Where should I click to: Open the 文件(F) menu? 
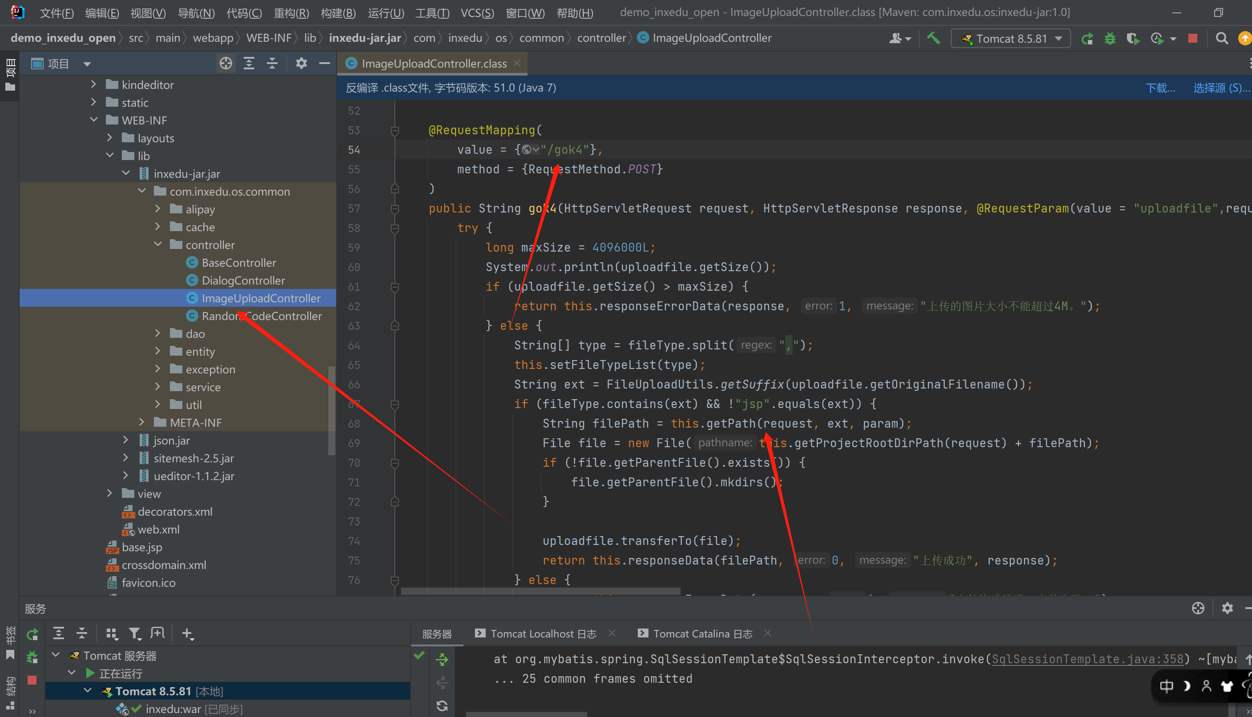click(56, 13)
